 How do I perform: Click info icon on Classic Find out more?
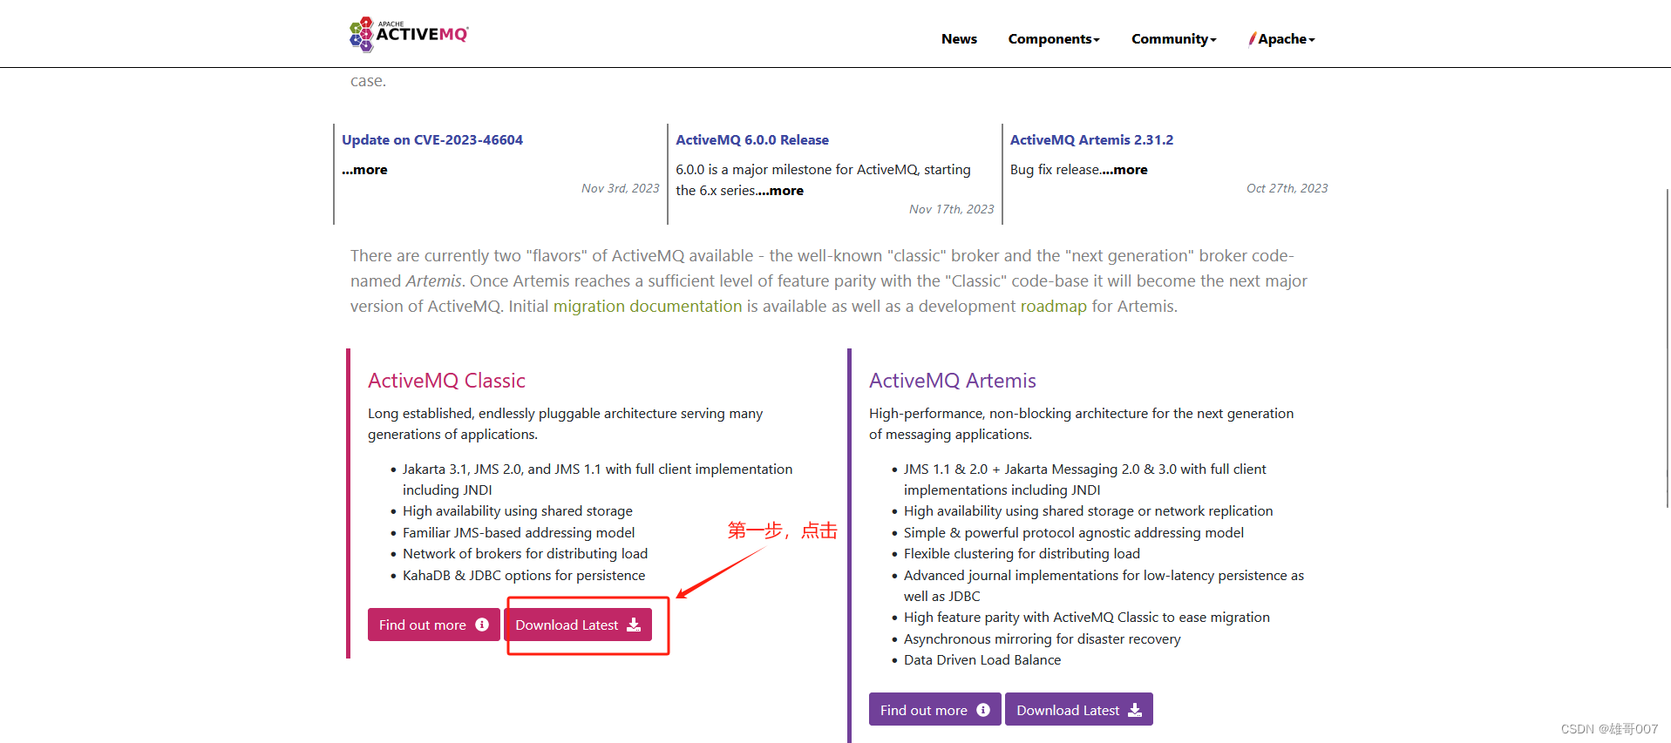482,625
